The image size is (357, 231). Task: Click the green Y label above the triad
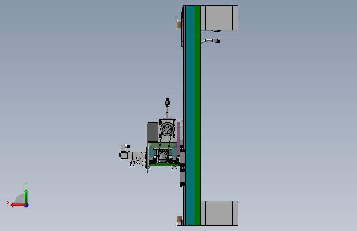pyautogui.click(x=26, y=185)
